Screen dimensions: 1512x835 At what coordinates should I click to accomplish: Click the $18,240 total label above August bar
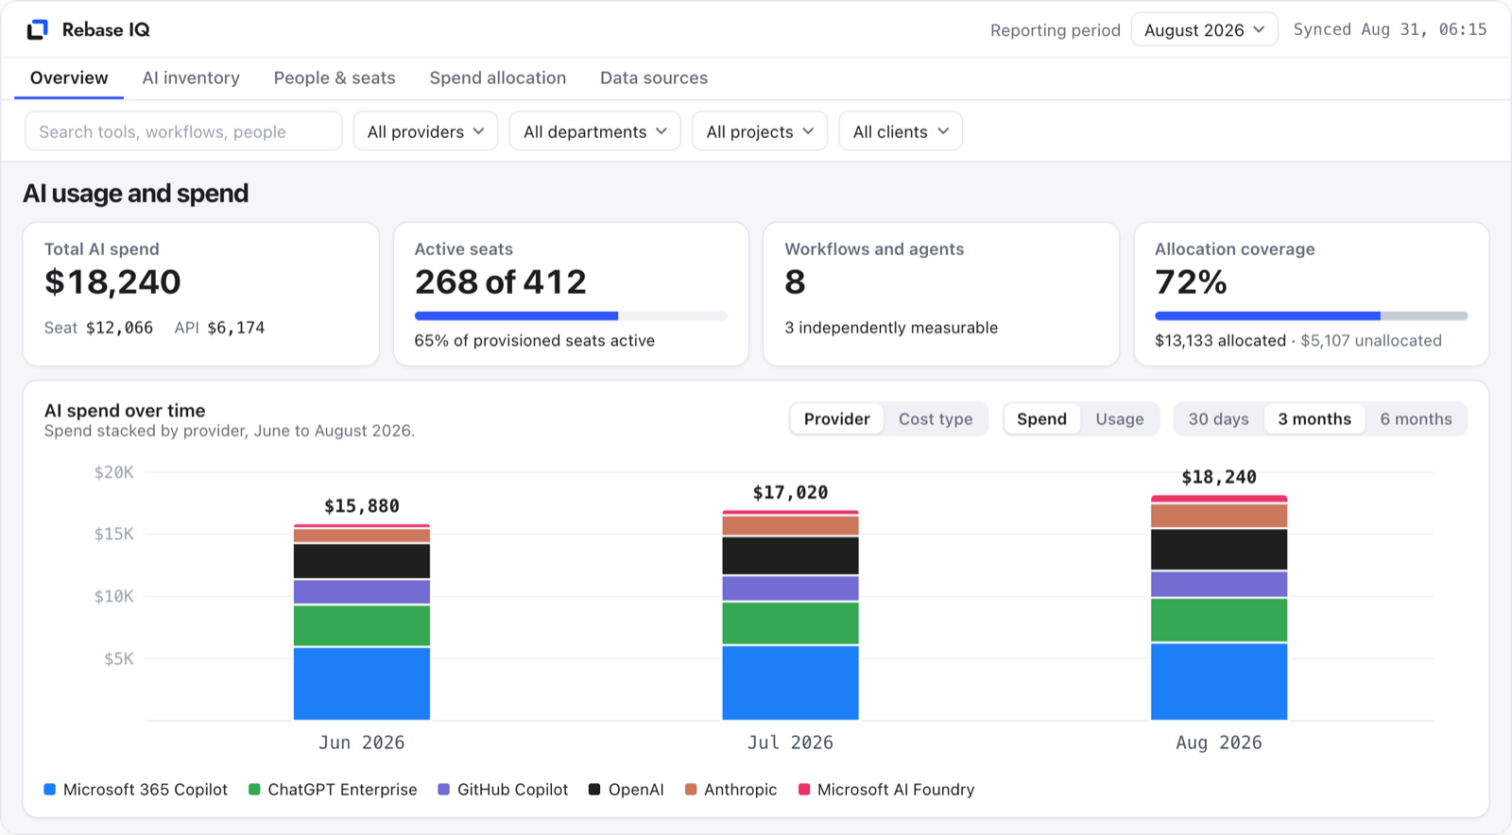[x=1219, y=477]
